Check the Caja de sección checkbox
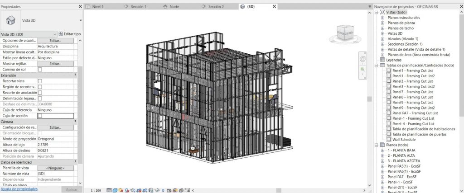The height and width of the screenshot is (193, 464). point(40,116)
